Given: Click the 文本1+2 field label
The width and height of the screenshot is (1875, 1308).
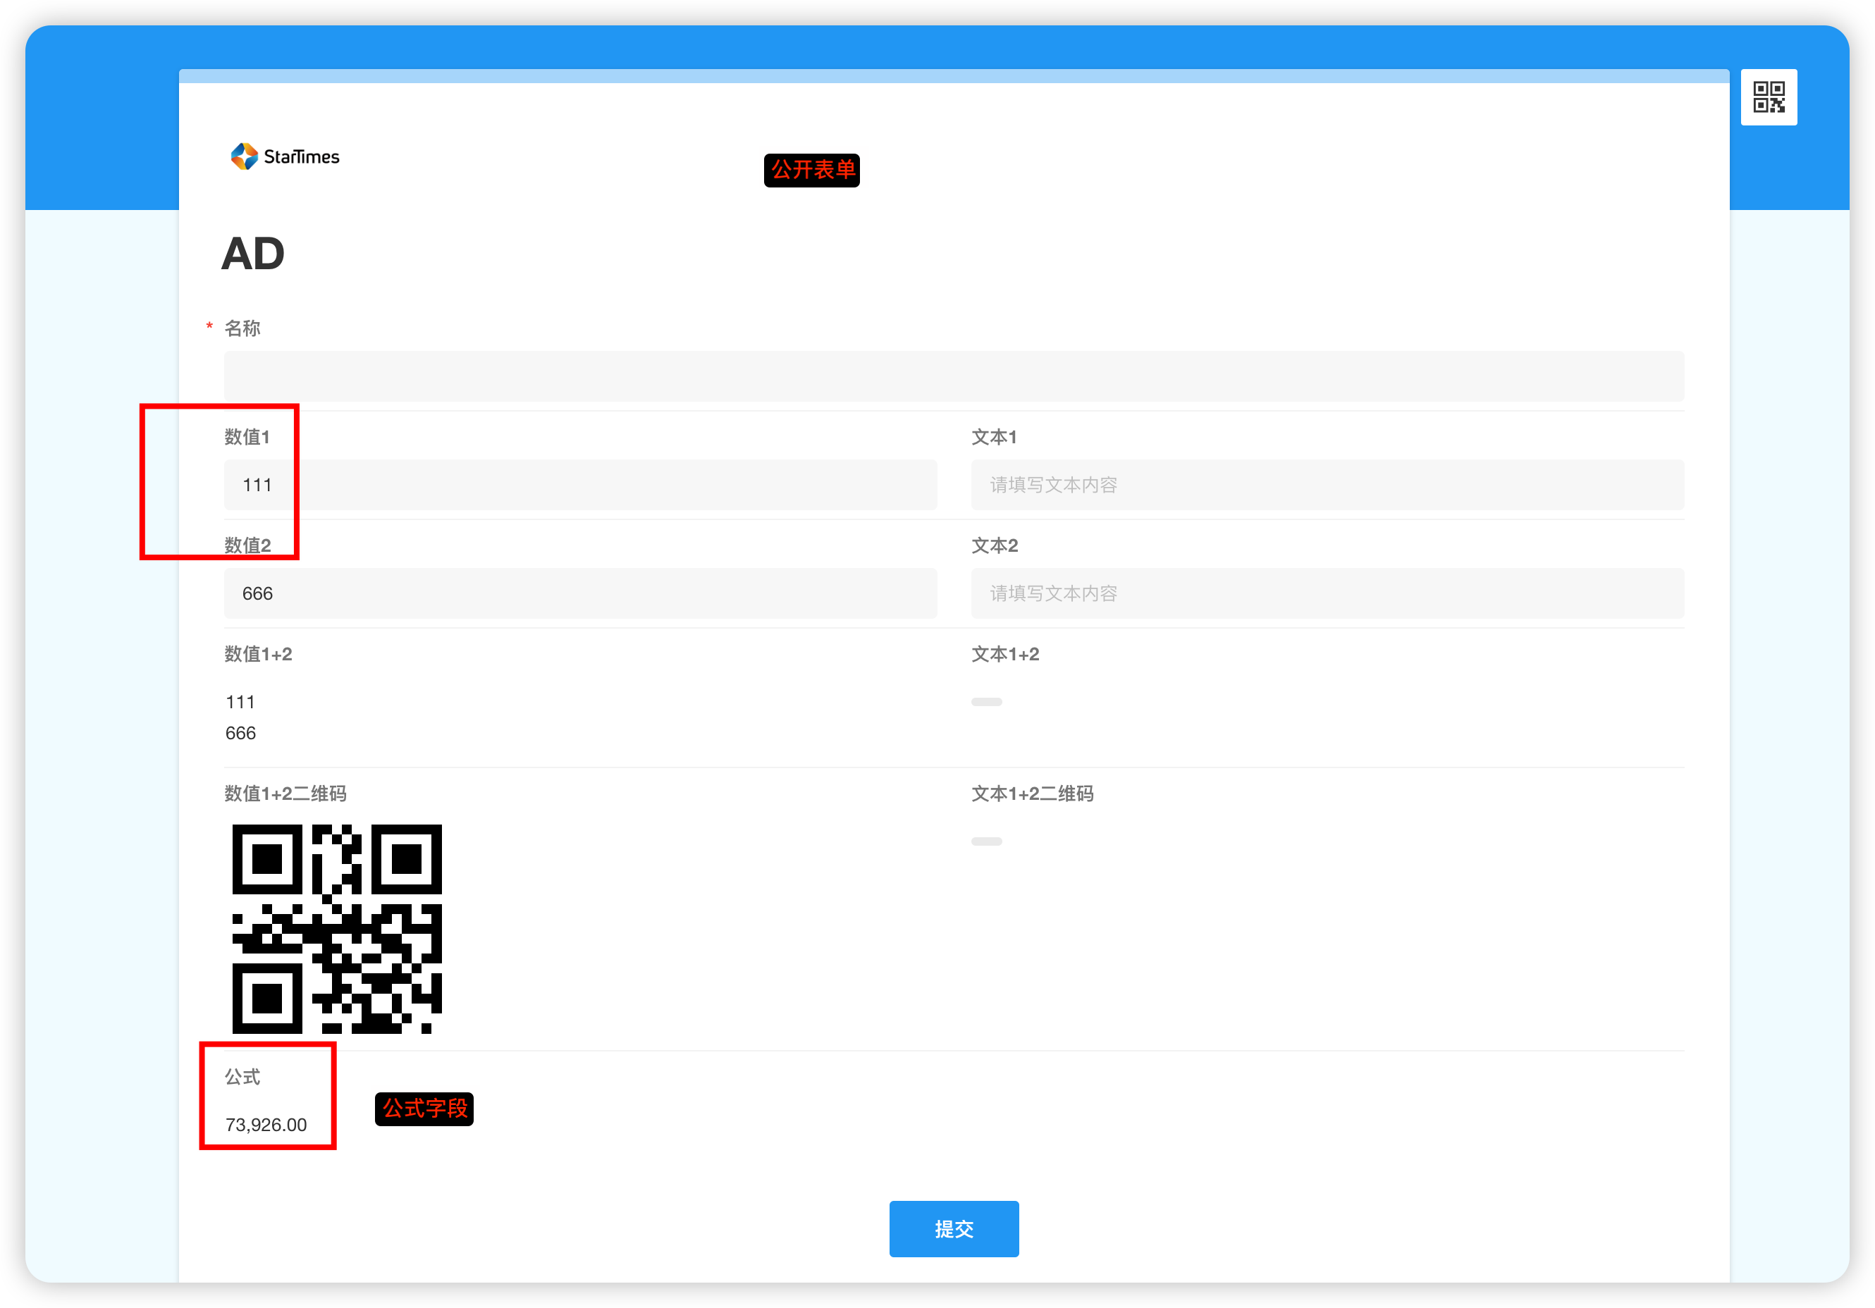Looking at the screenshot, I should pos(1004,654).
